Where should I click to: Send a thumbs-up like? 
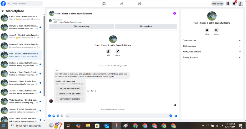point(176,116)
